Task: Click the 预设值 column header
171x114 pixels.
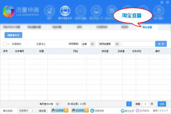Action: 105,51
